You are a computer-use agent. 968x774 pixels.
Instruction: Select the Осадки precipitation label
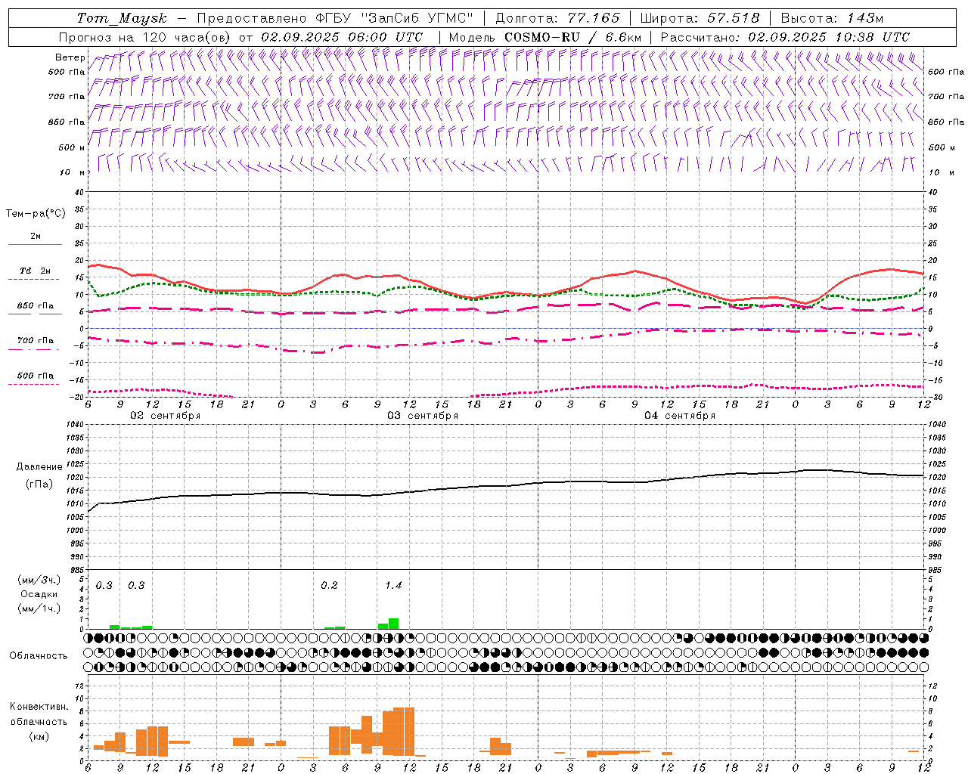39,594
